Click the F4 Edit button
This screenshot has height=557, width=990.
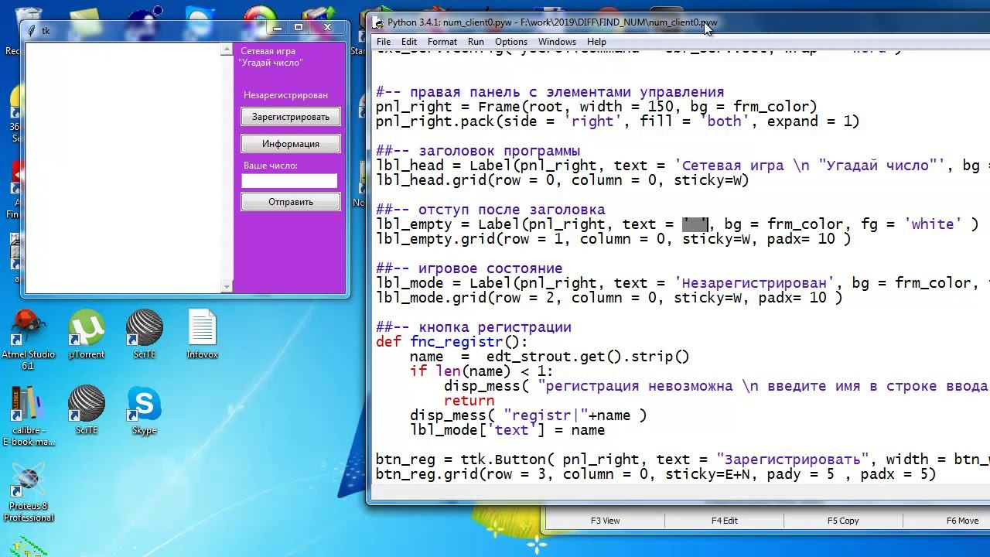tap(725, 521)
